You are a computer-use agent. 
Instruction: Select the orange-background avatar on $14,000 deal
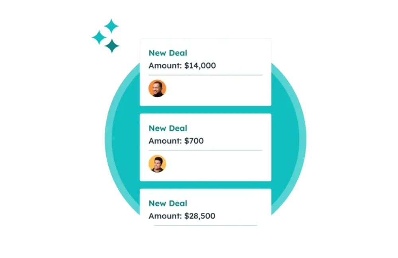click(157, 89)
